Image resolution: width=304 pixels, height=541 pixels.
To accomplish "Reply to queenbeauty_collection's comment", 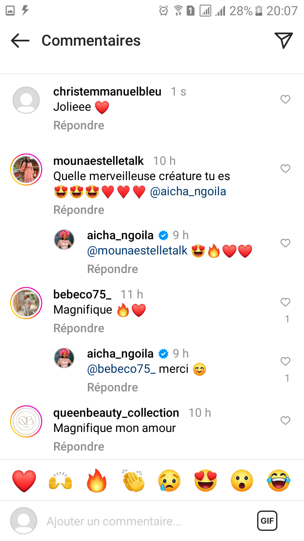I will [x=79, y=446].
